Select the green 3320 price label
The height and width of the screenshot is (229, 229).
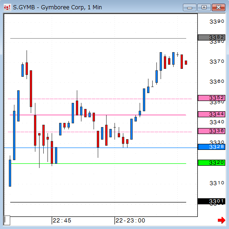(211, 162)
